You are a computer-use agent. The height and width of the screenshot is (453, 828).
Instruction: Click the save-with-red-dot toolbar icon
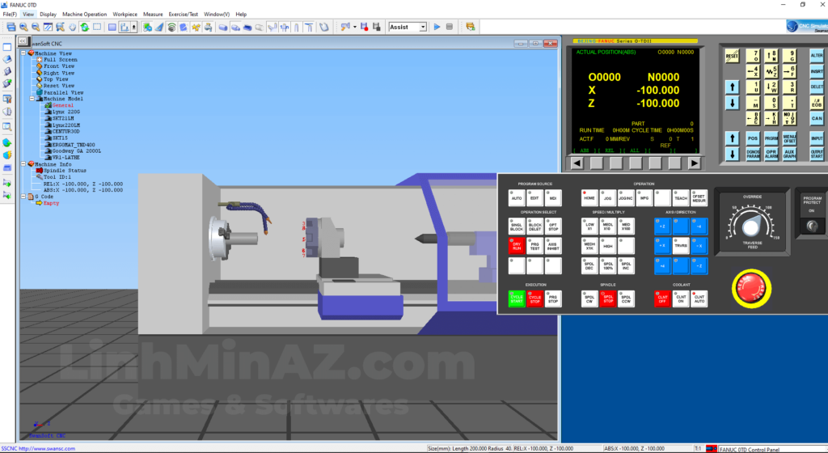(365, 27)
